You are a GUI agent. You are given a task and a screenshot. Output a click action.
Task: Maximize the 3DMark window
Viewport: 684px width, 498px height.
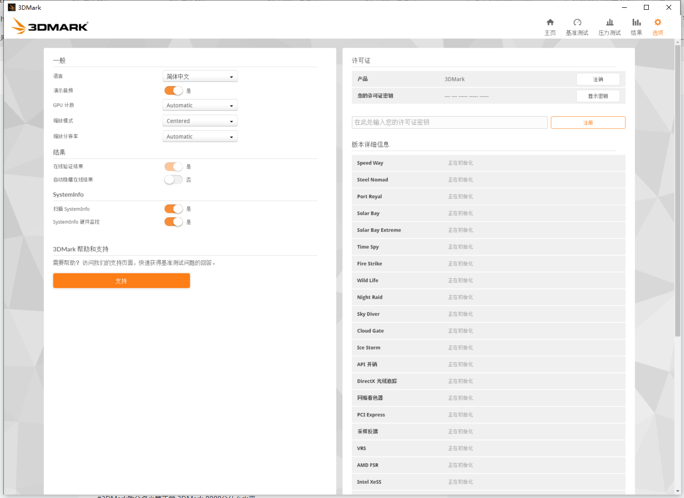pos(646,7)
